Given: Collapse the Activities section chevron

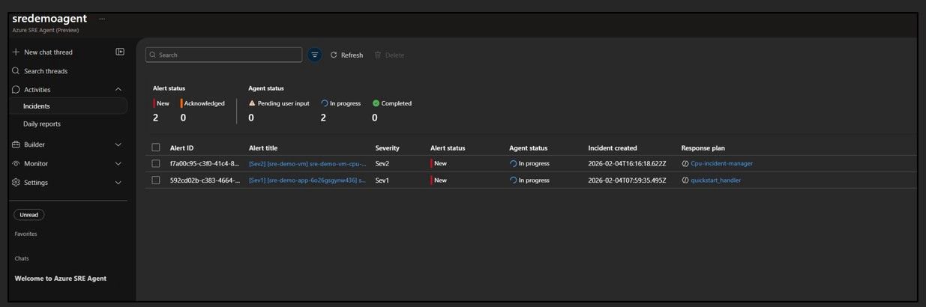Looking at the screenshot, I should 118,90.
